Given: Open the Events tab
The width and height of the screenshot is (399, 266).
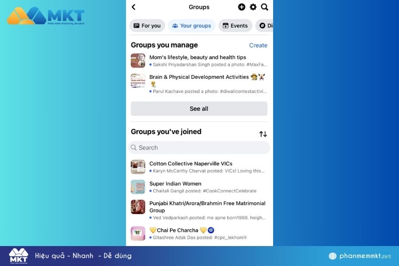Looking at the screenshot, I should point(235,25).
